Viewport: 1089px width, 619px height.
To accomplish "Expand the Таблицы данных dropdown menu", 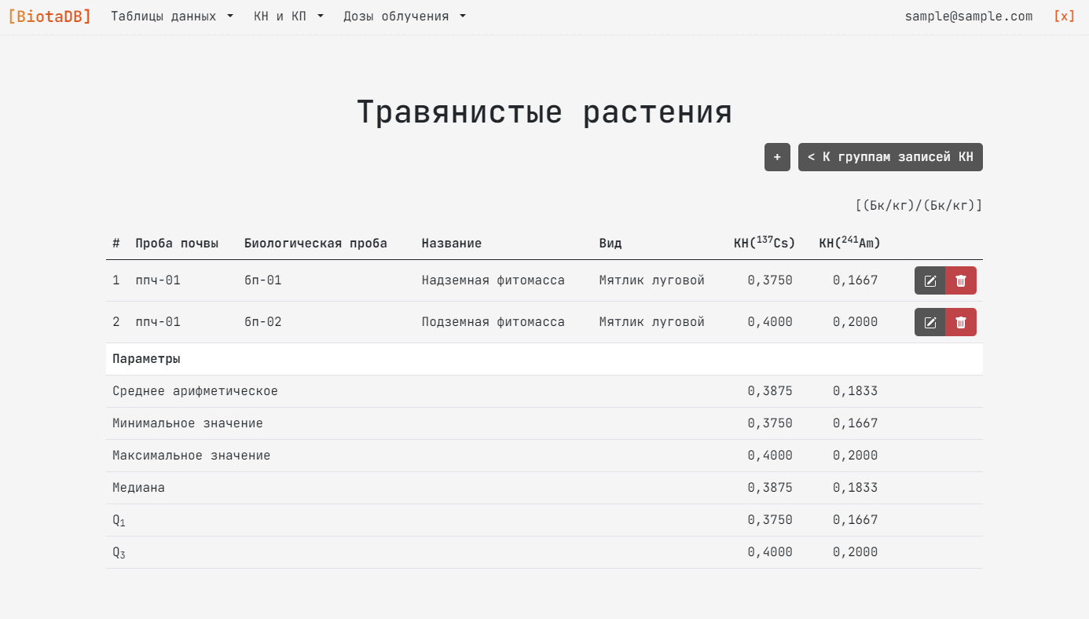I will click(x=172, y=16).
